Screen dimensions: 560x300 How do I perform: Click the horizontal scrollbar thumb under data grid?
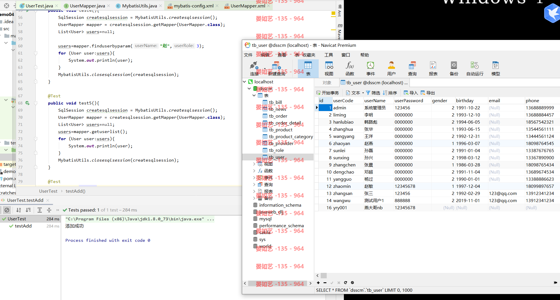324,276
